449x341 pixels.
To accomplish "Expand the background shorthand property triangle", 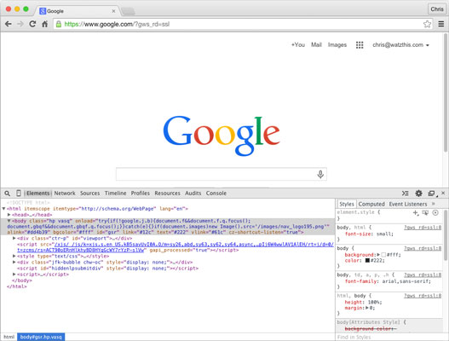I will (x=378, y=254).
